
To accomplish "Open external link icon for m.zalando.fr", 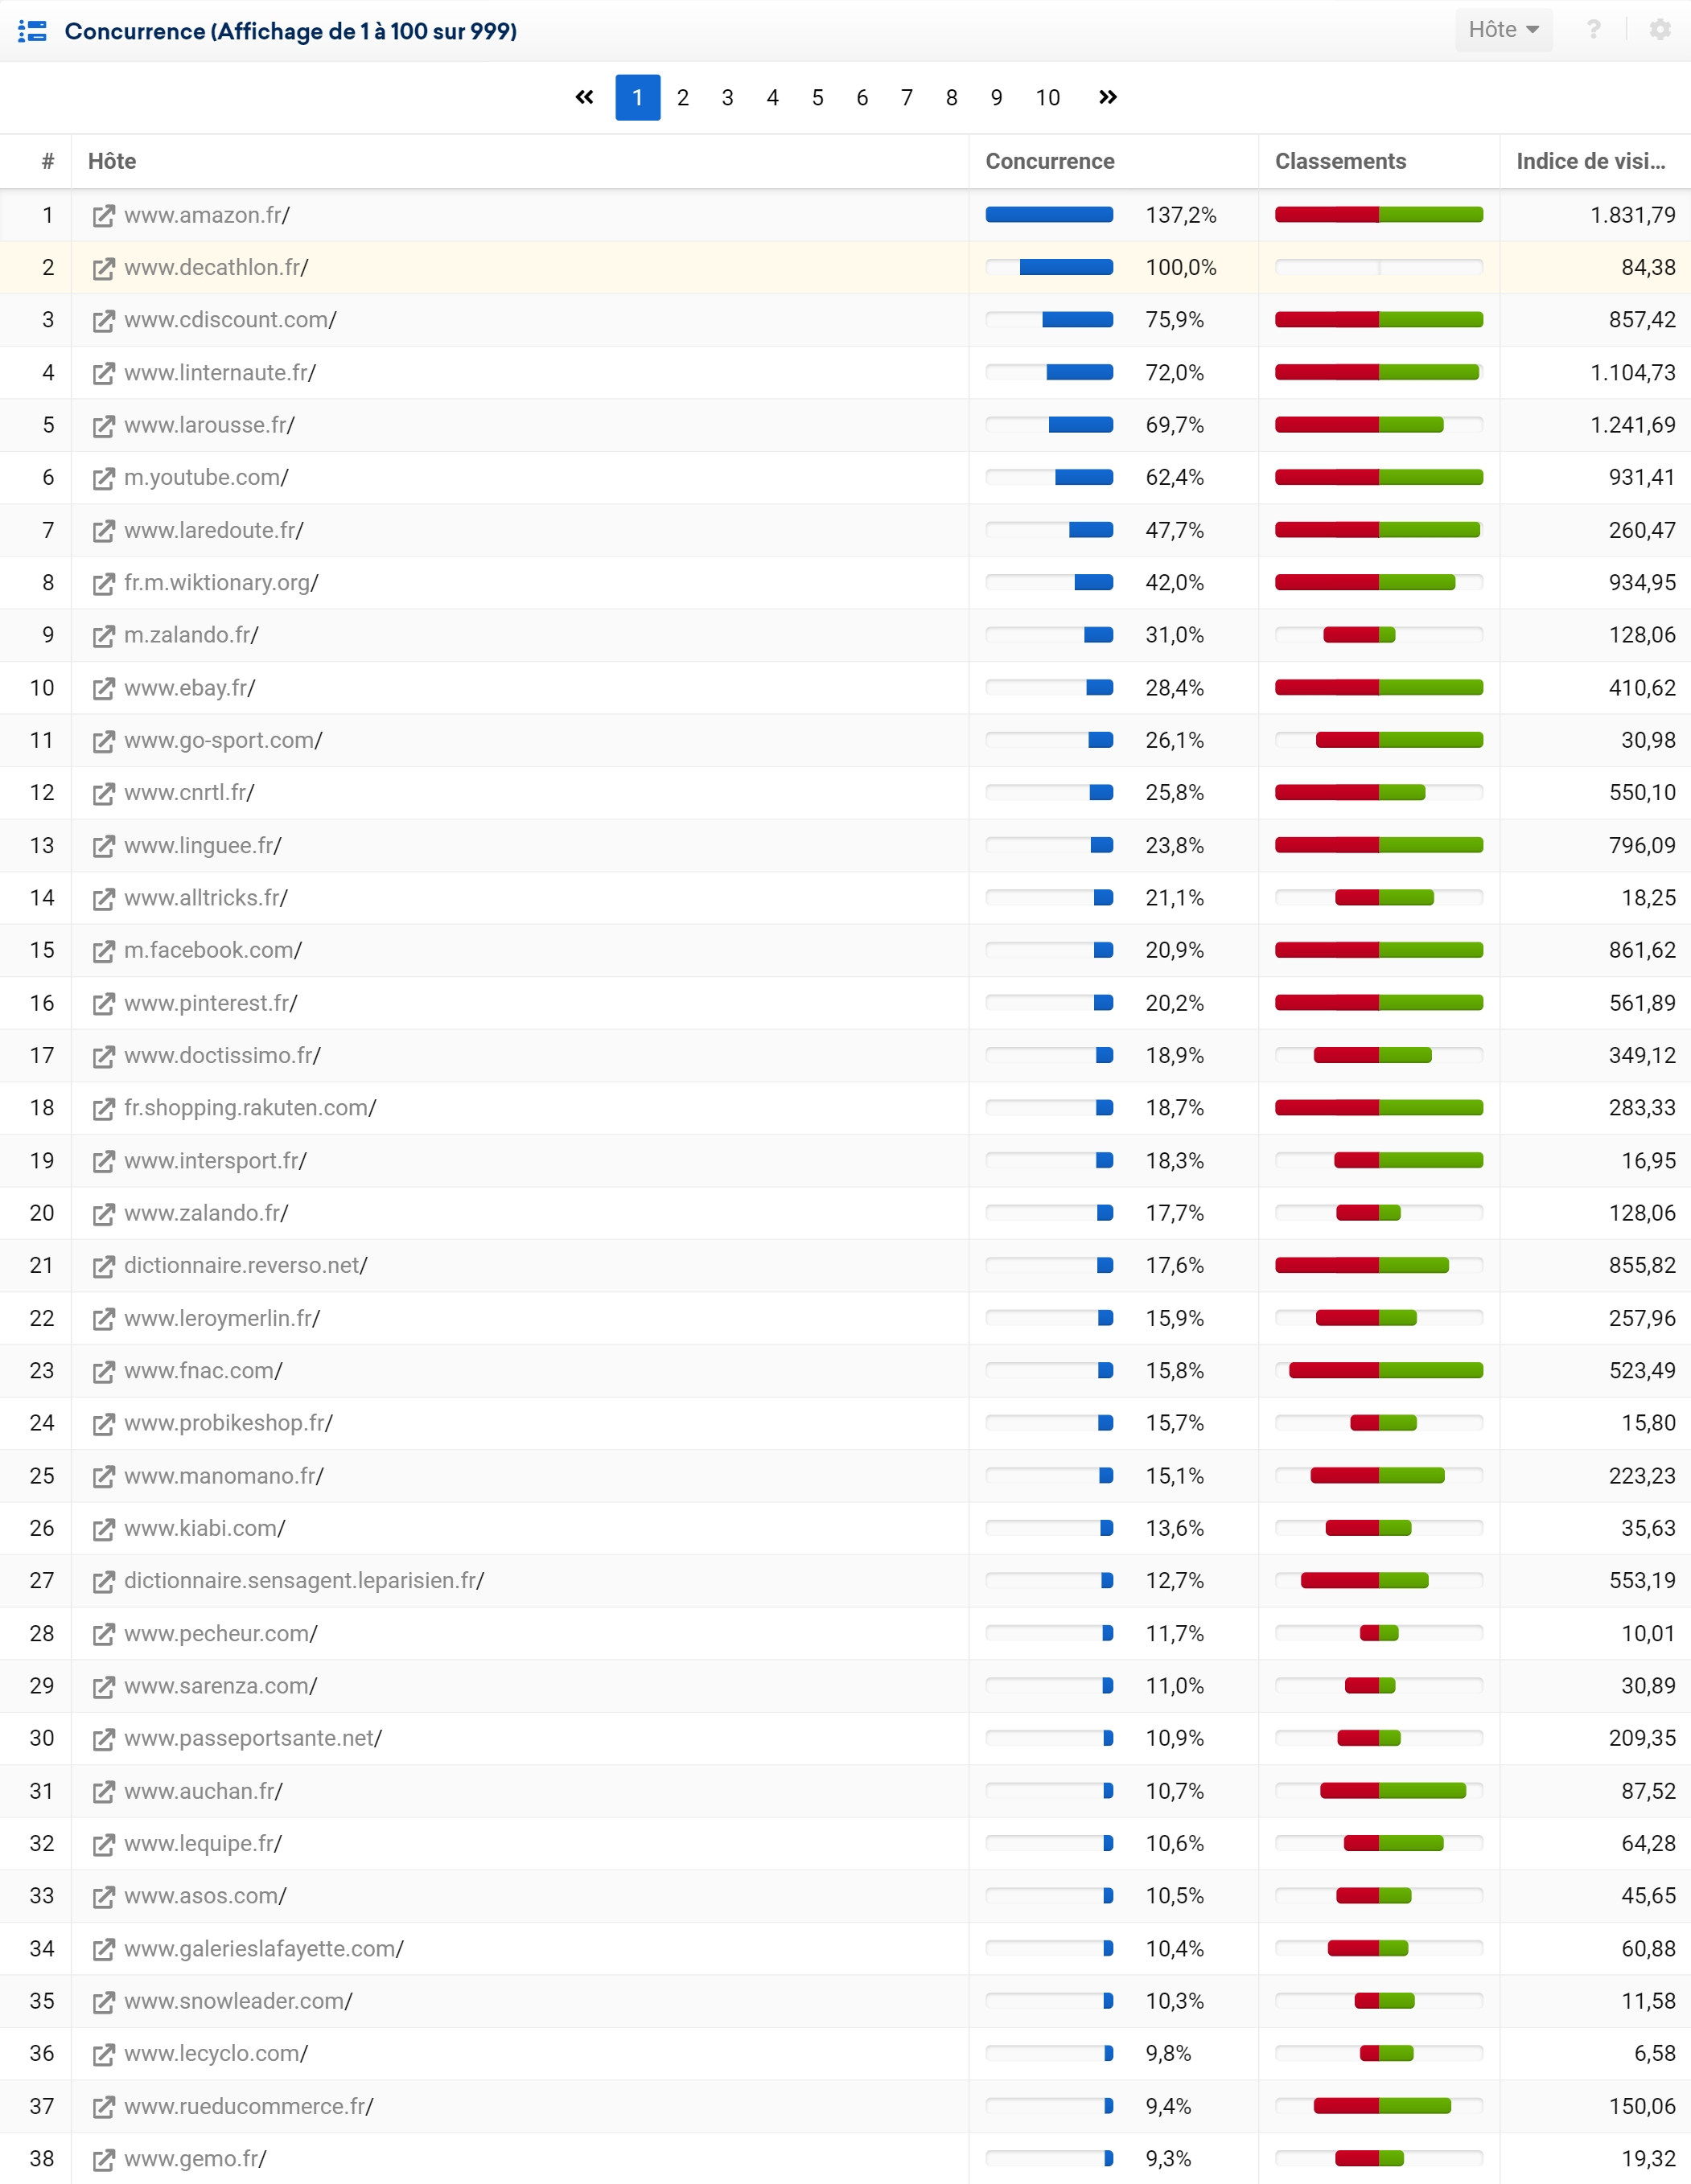I will 103,636.
